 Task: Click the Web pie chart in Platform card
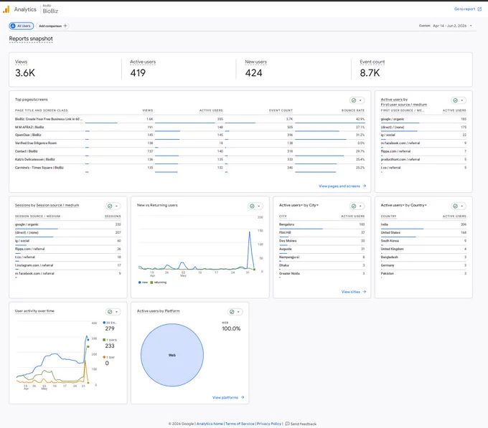[x=172, y=355]
